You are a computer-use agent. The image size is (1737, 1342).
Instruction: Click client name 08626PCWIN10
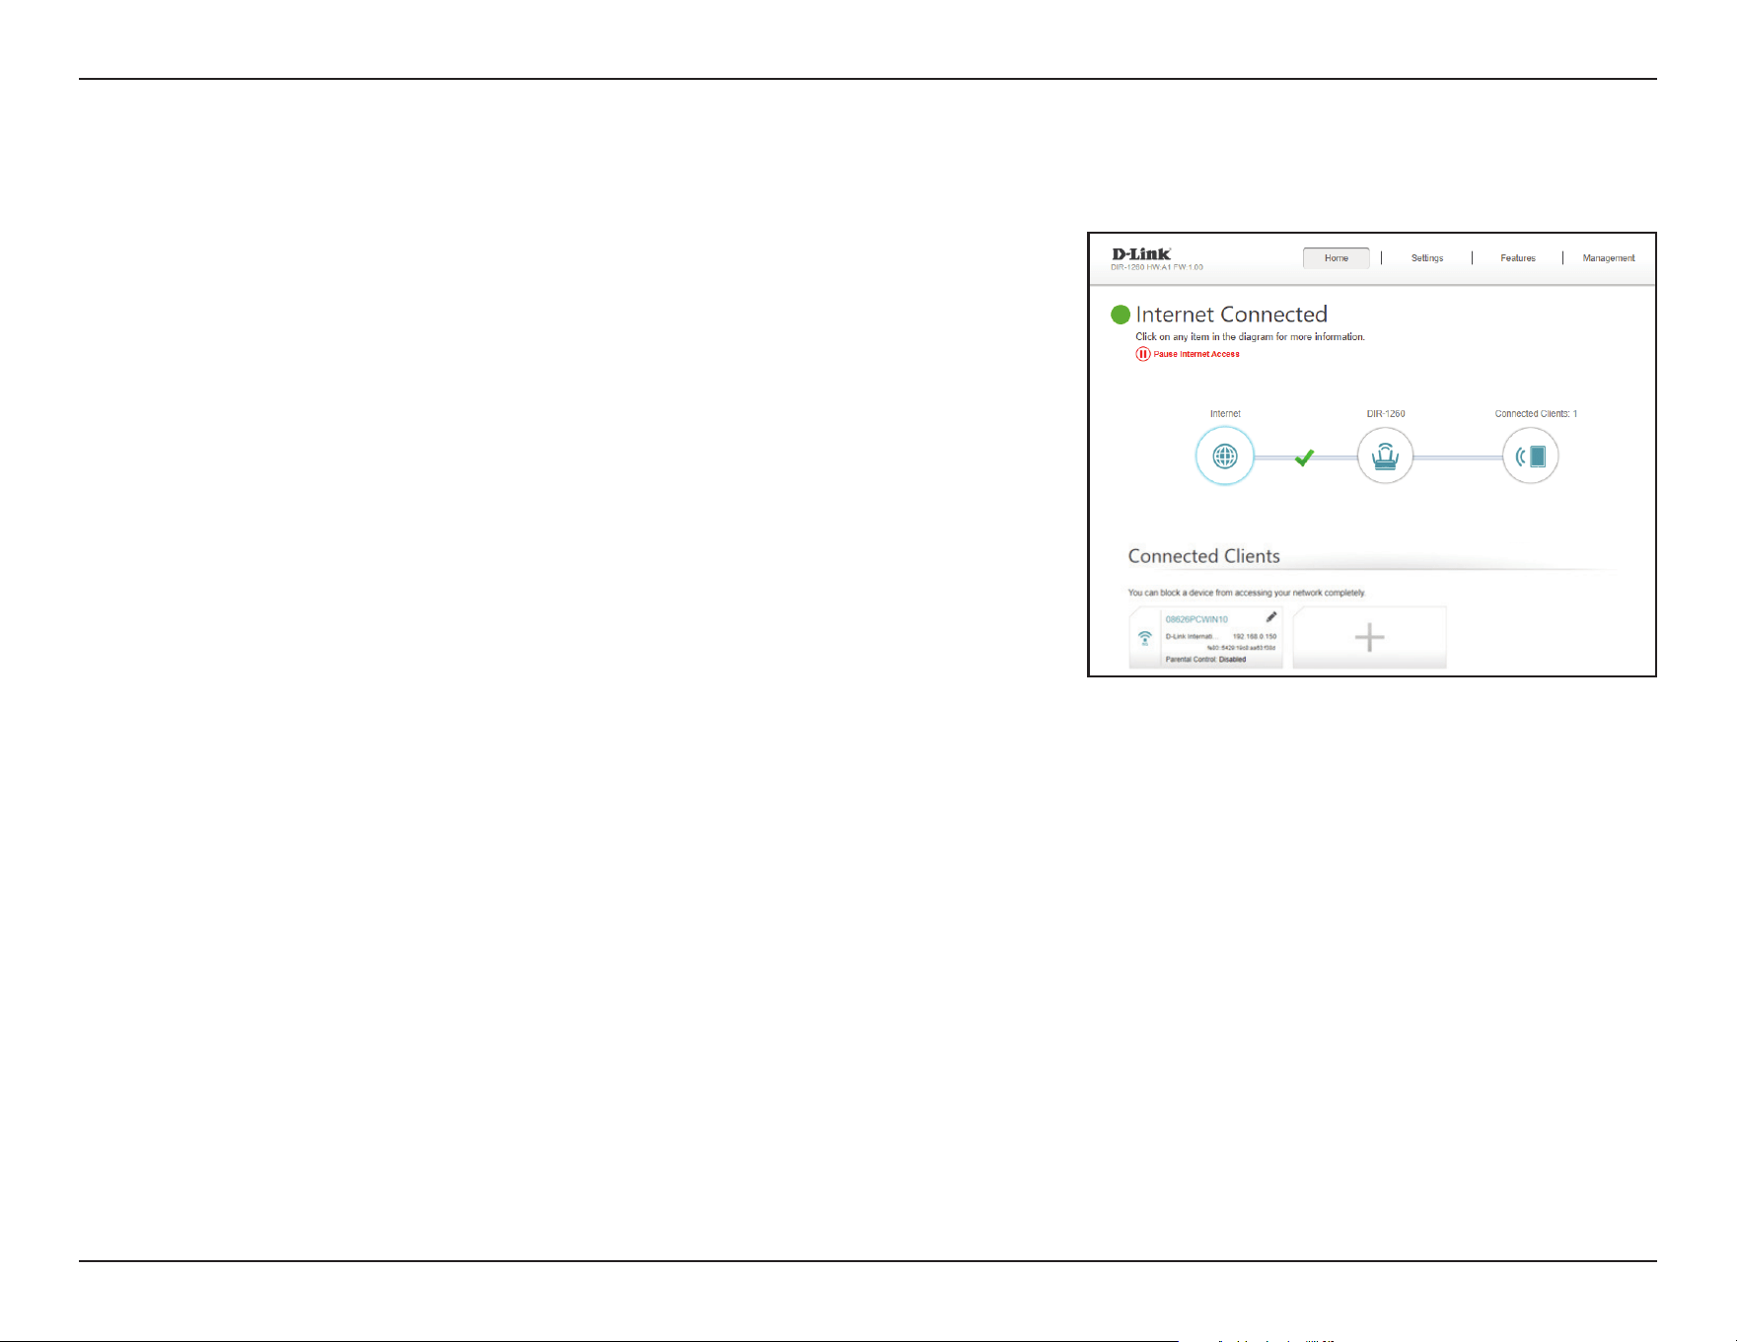1196,619
